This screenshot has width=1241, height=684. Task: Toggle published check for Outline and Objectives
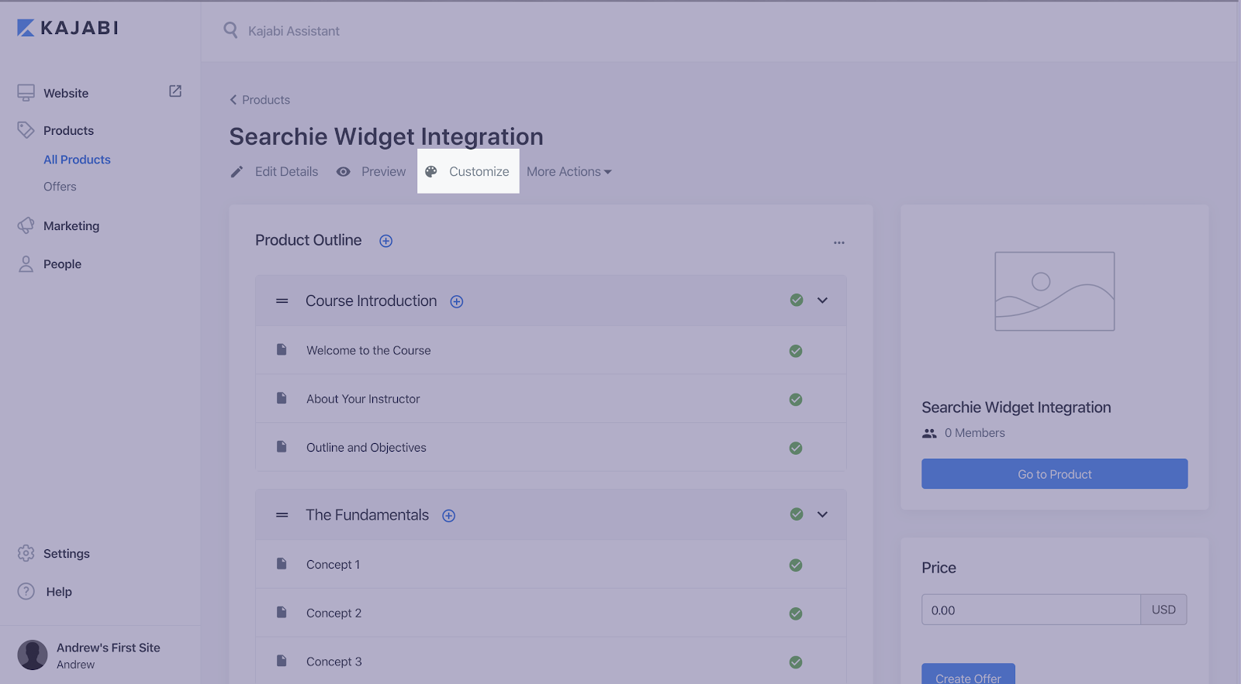tap(796, 448)
